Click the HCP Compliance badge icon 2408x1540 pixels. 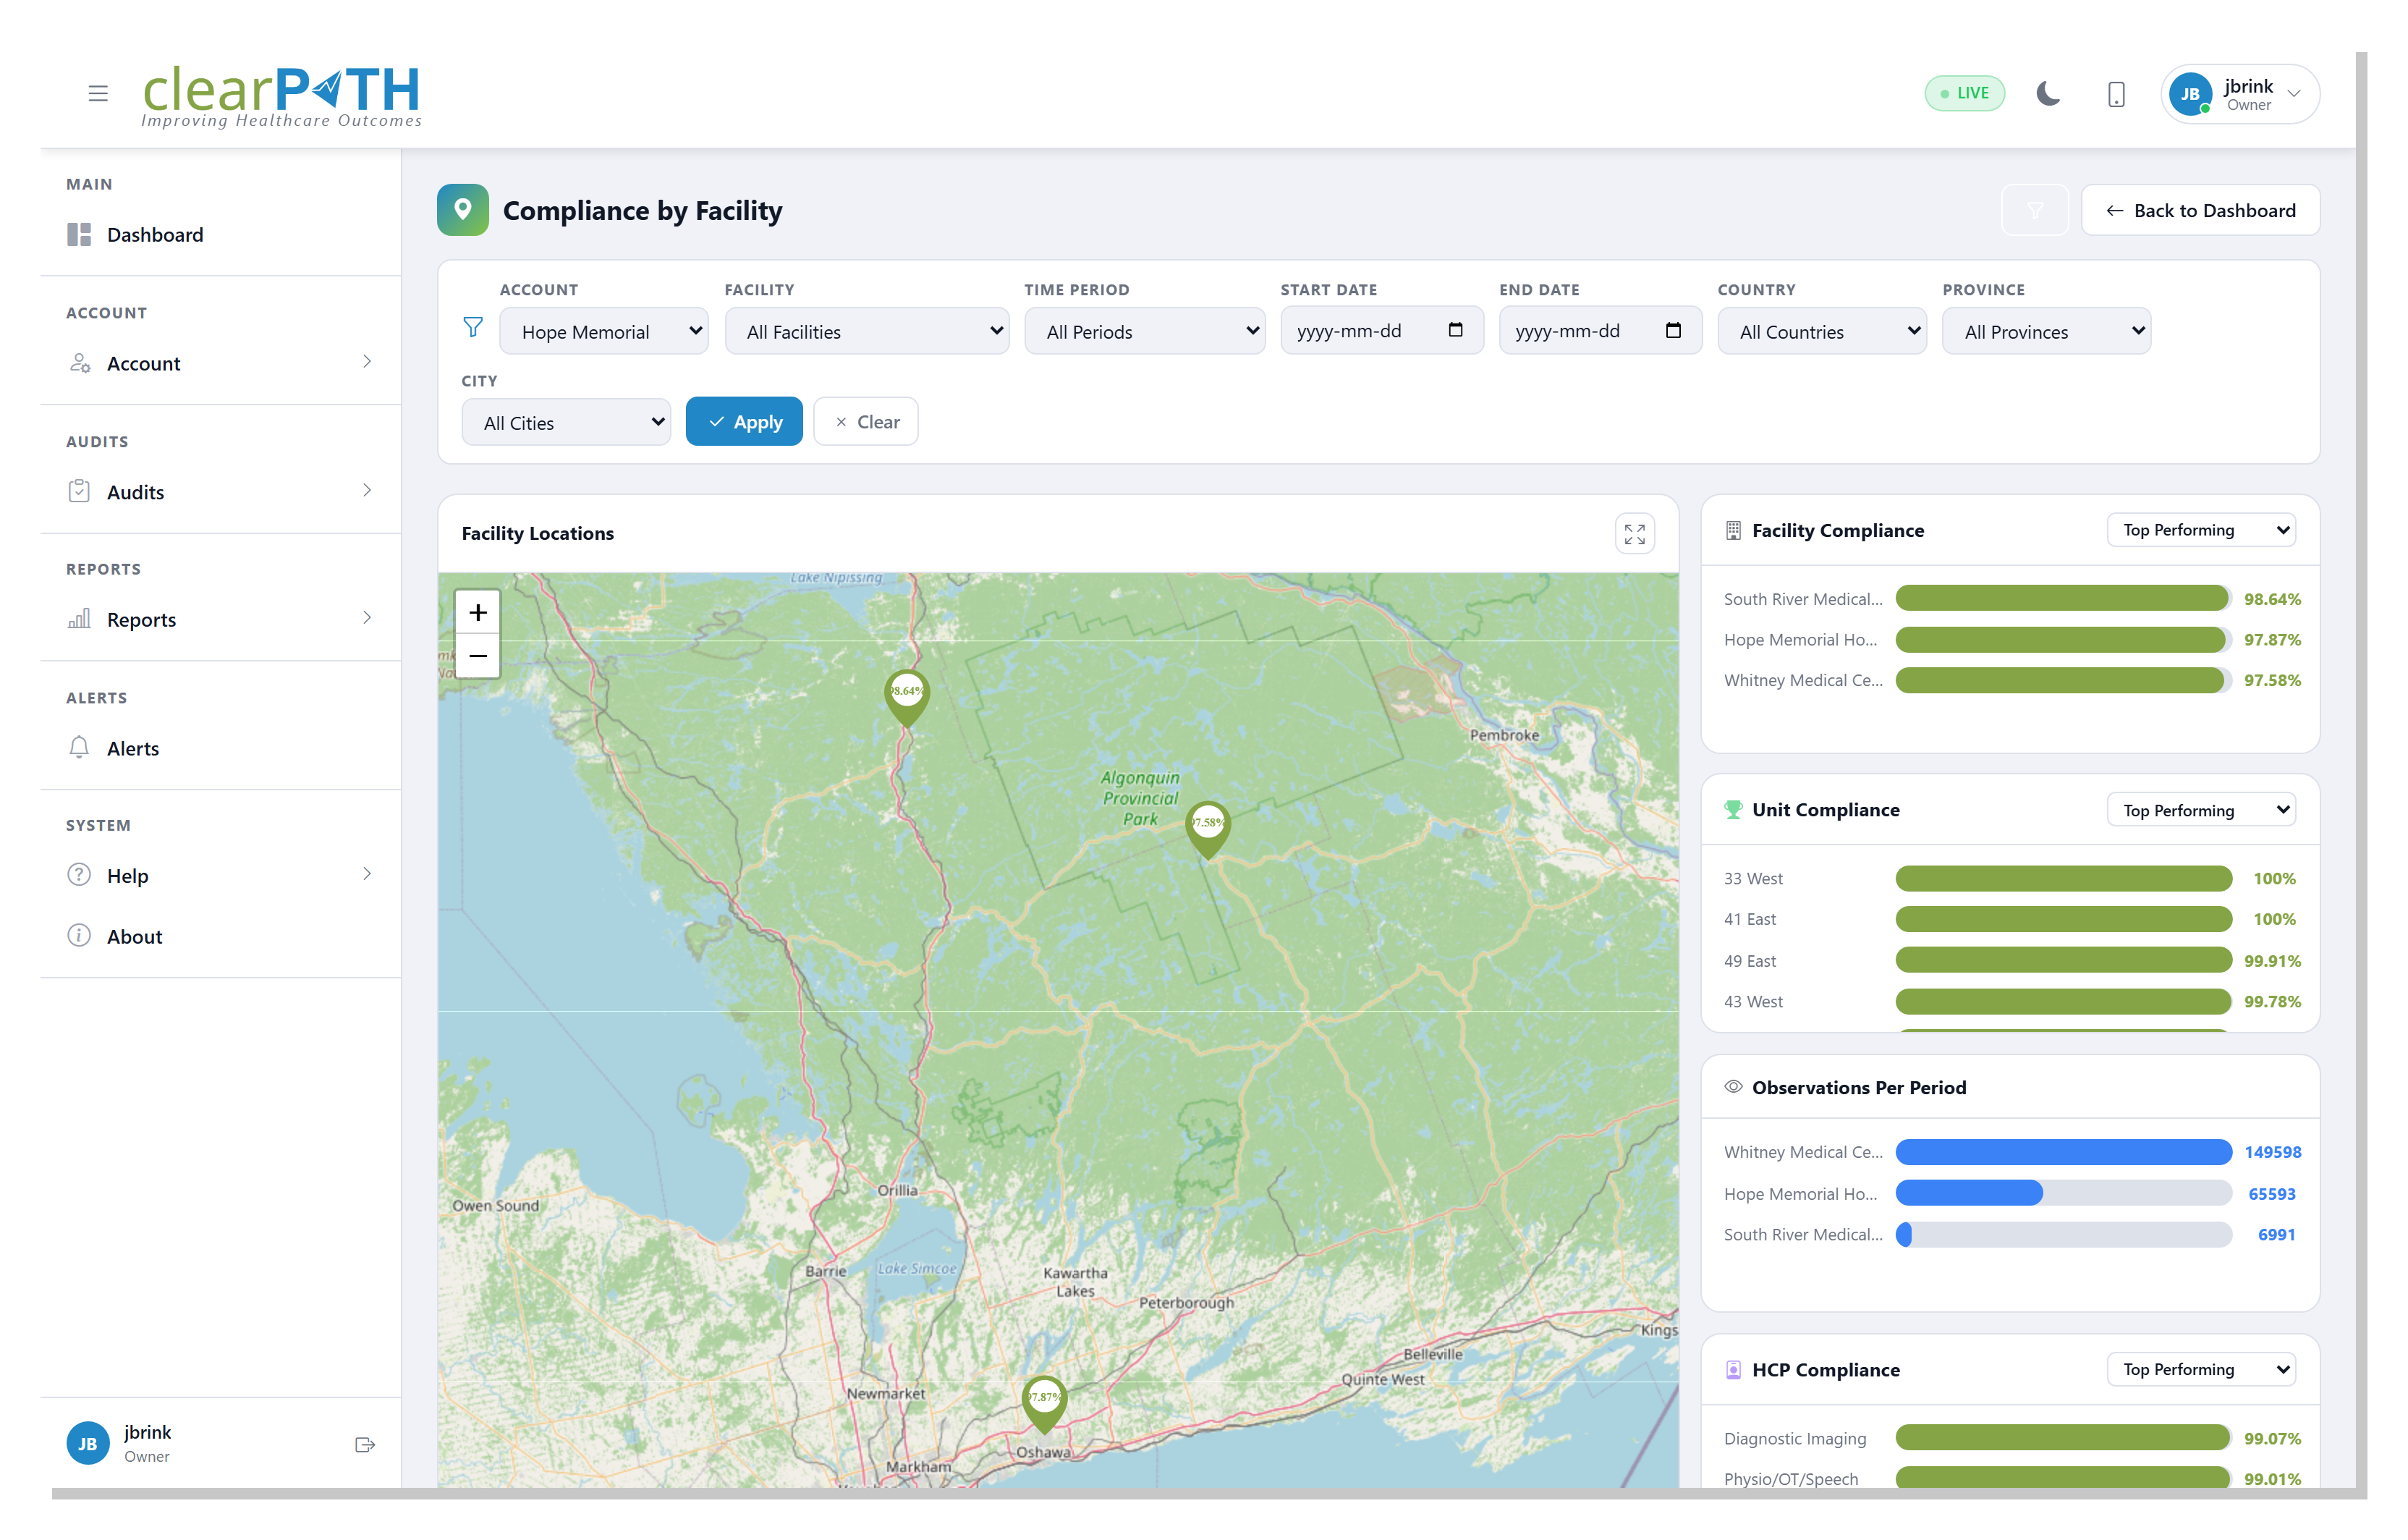click(1733, 1370)
